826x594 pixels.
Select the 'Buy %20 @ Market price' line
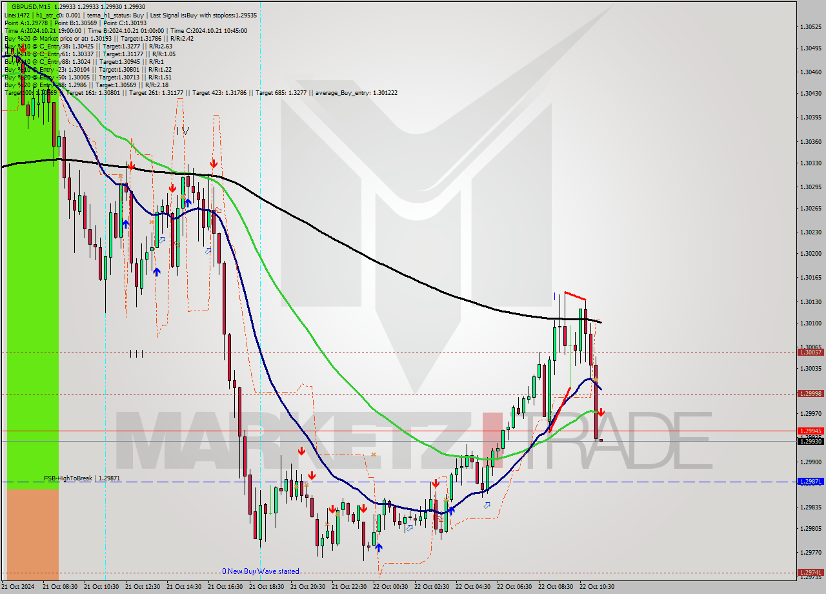point(99,38)
